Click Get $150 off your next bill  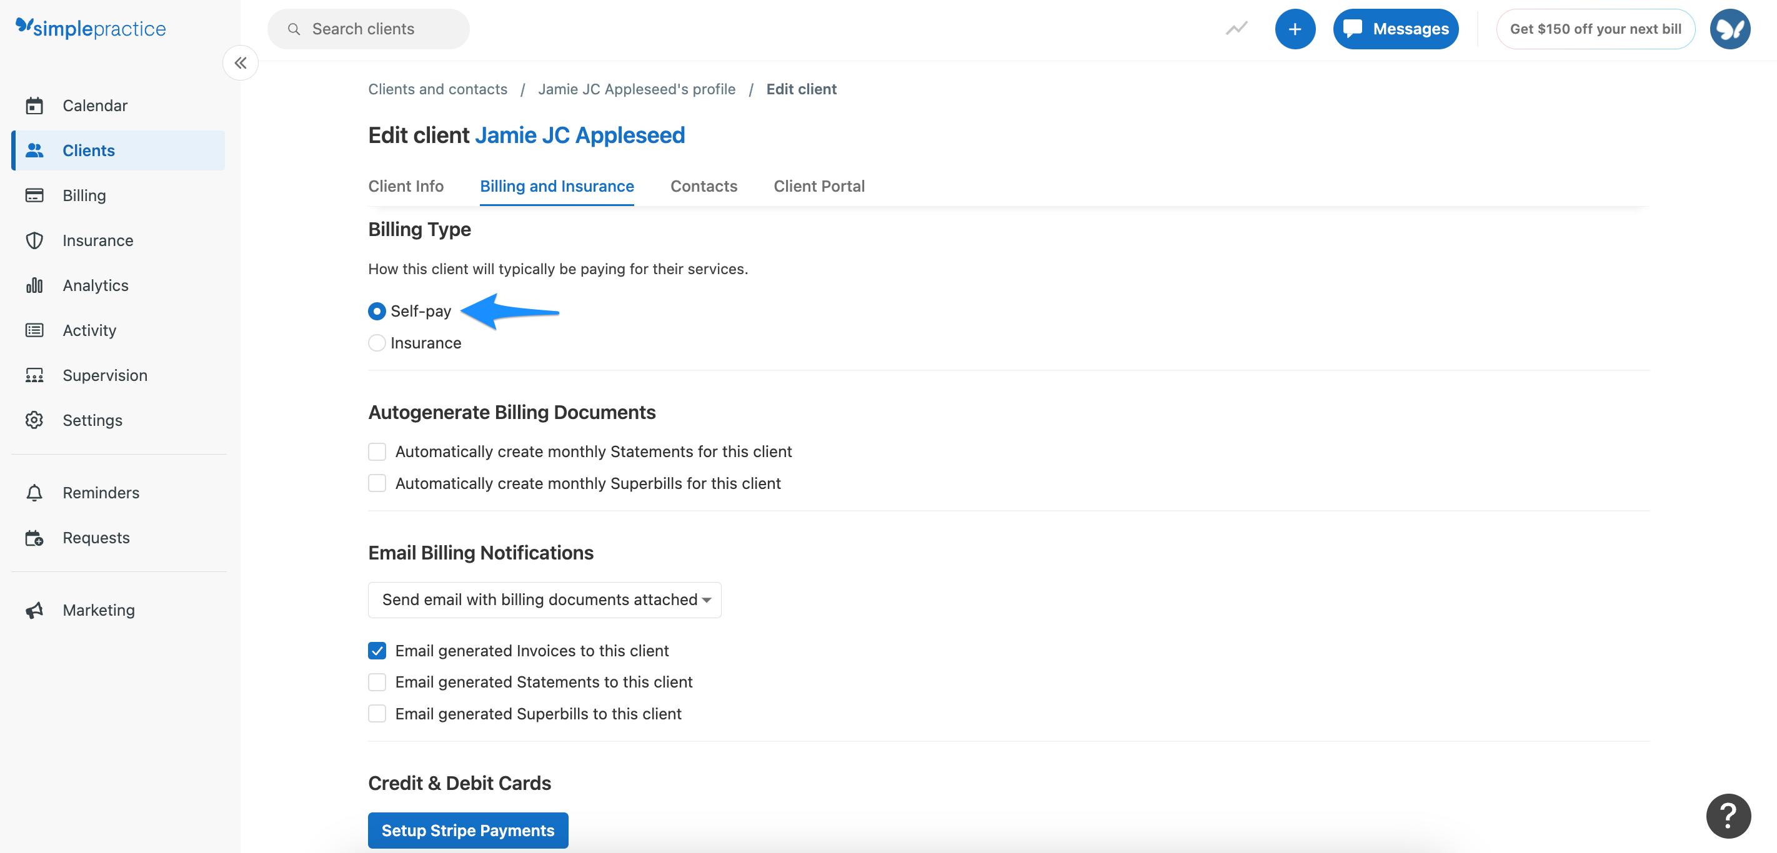pos(1594,29)
